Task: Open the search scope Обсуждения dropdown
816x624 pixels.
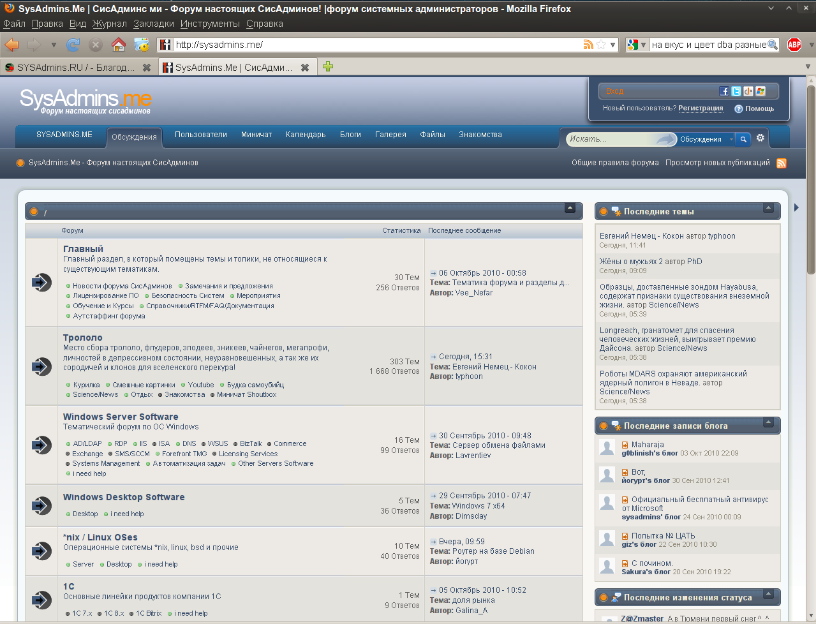Action: pos(706,139)
